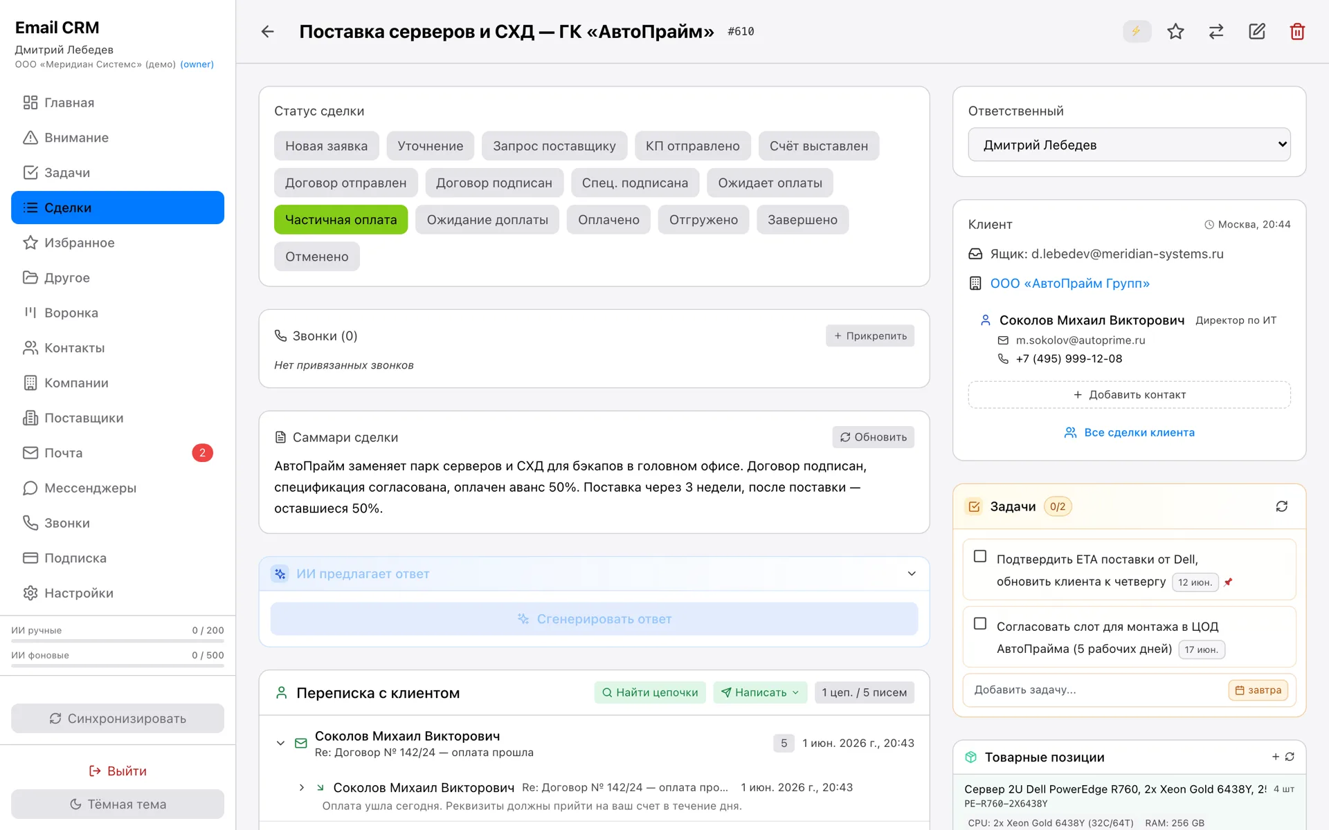1329x830 pixels.
Task: Click the ИИ фоновые usage progress bar
Action: click(x=118, y=666)
